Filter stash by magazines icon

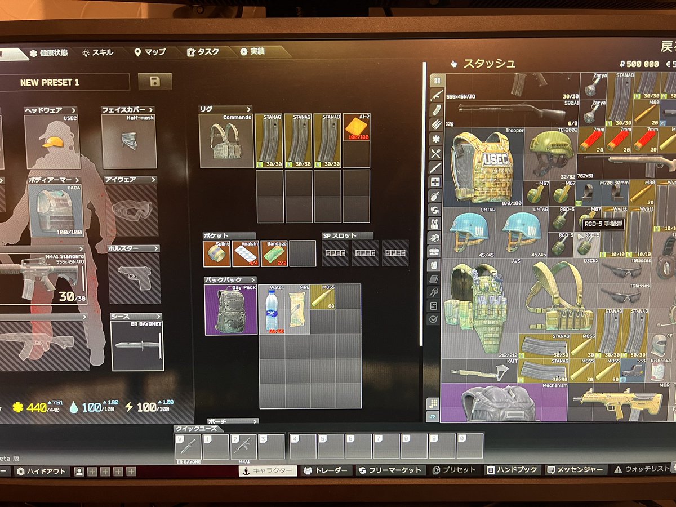tap(435, 110)
